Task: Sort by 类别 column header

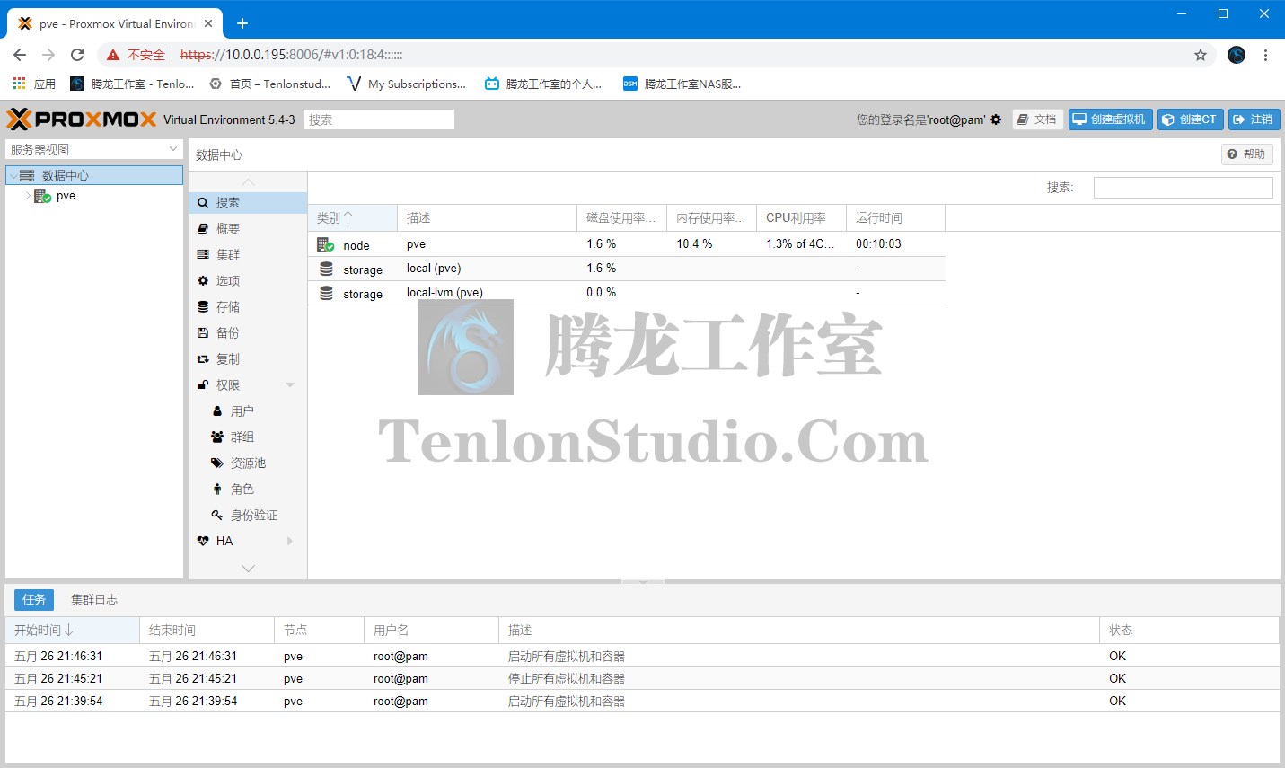Action: [353, 218]
